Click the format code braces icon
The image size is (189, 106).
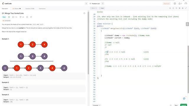(x=173, y=8)
